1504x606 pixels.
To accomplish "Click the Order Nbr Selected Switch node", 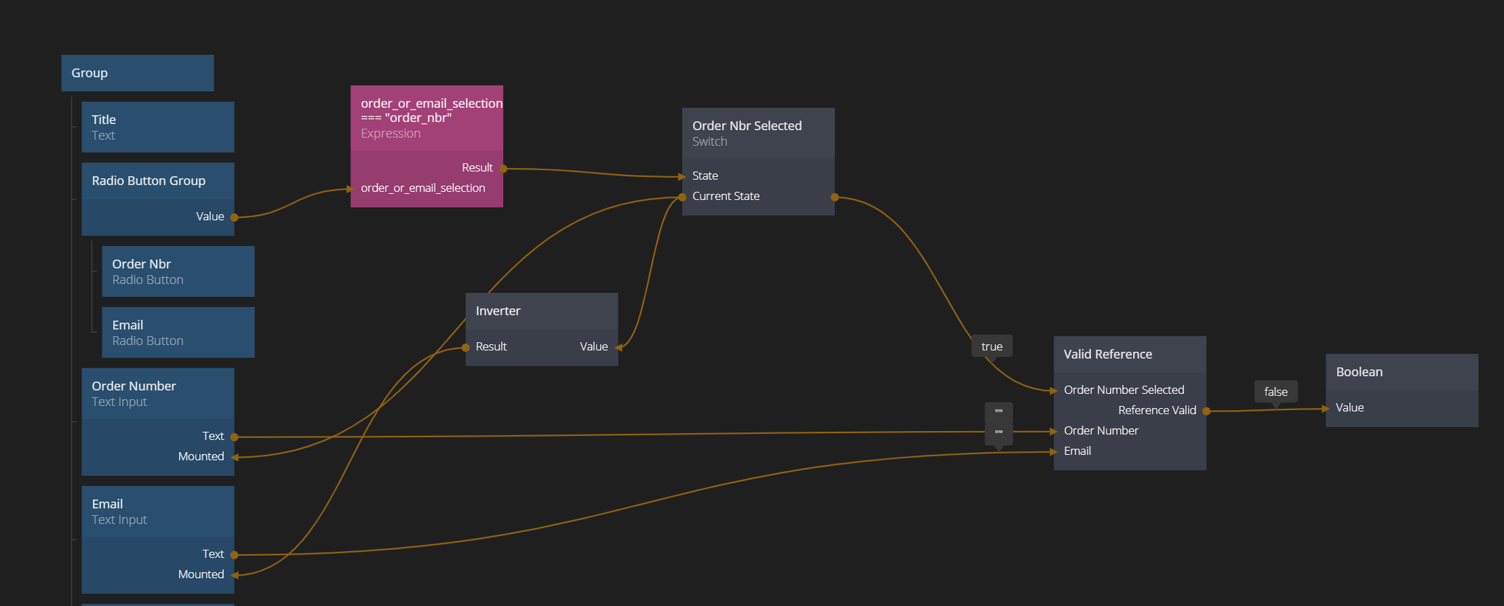I will pyautogui.click(x=757, y=134).
